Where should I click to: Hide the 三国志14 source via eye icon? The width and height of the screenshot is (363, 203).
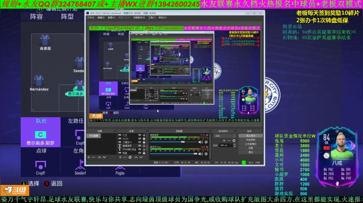click(x=140, y=142)
